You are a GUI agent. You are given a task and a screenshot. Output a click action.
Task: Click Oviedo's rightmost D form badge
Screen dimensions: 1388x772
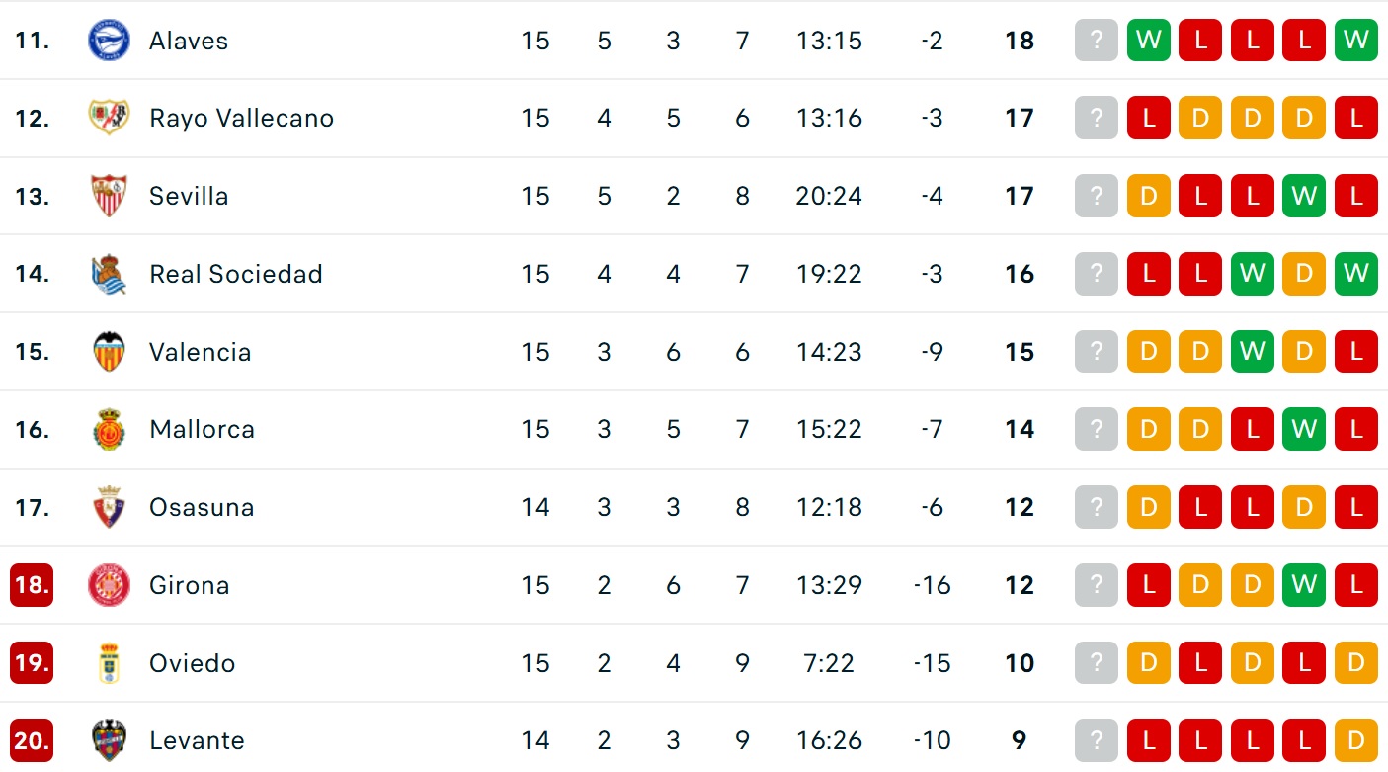click(1355, 663)
